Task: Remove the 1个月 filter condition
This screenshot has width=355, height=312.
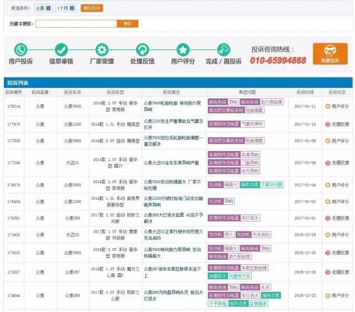Action: 72,8
